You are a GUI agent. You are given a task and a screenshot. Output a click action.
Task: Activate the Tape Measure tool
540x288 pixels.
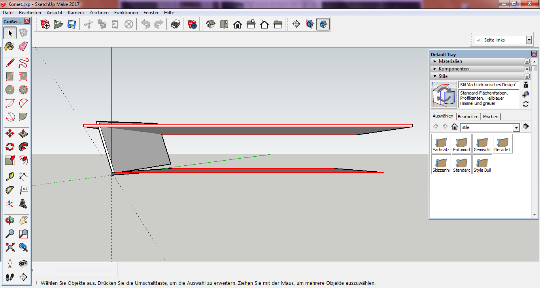pyautogui.click(x=10, y=176)
